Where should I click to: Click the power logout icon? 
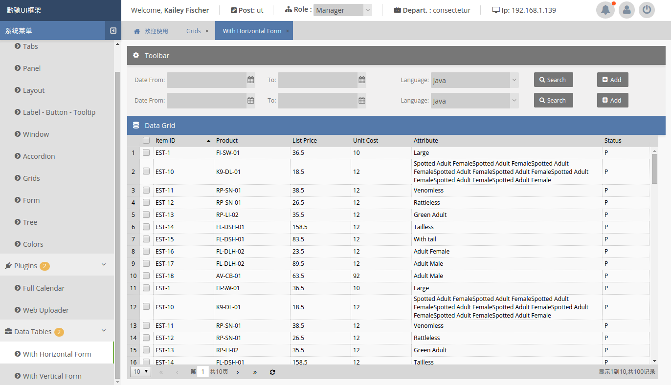(x=647, y=10)
